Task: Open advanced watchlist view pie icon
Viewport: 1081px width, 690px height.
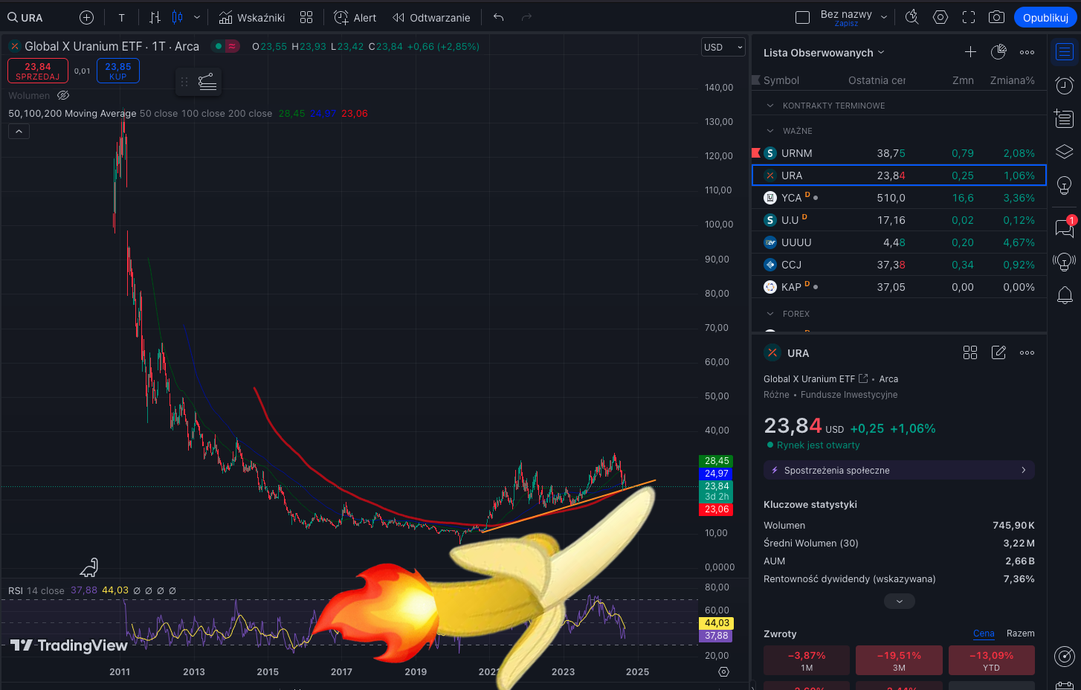Action: [x=998, y=52]
